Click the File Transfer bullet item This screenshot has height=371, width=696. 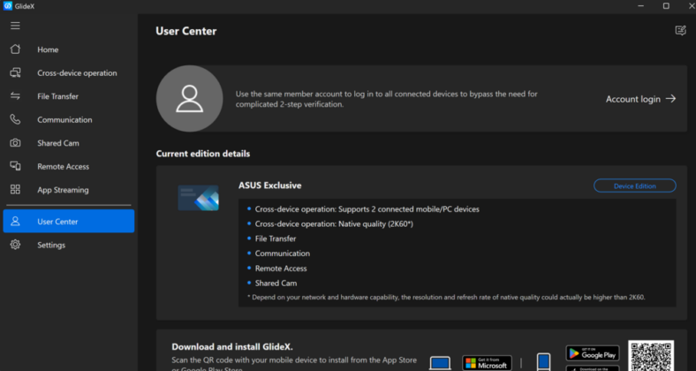pyautogui.click(x=276, y=238)
